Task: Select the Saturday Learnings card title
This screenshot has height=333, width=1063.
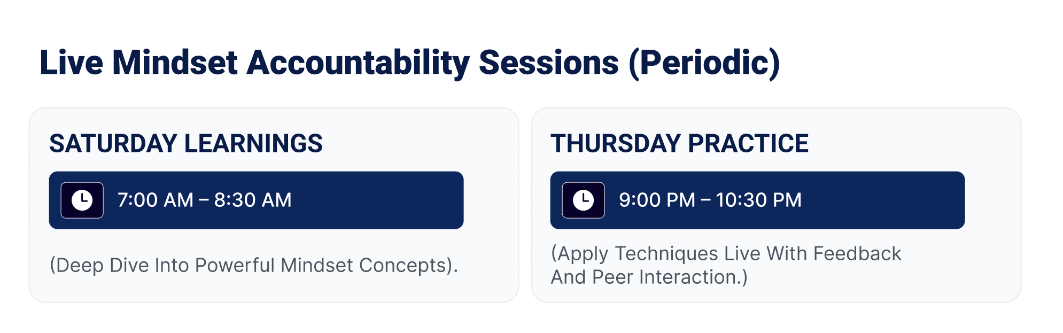Action: [186, 143]
